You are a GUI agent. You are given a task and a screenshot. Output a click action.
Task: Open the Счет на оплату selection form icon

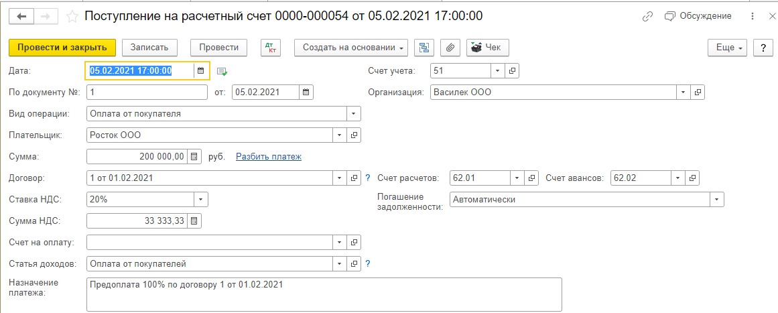click(354, 243)
